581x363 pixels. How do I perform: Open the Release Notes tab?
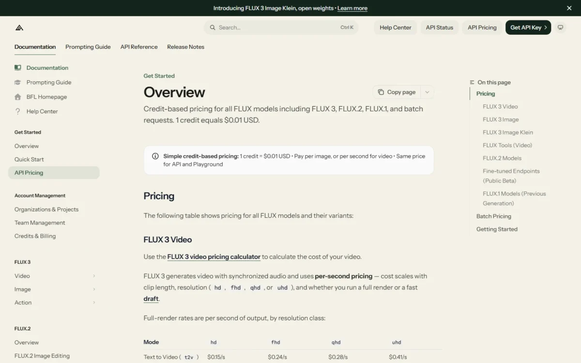pyautogui.click(x=185, y=47)
